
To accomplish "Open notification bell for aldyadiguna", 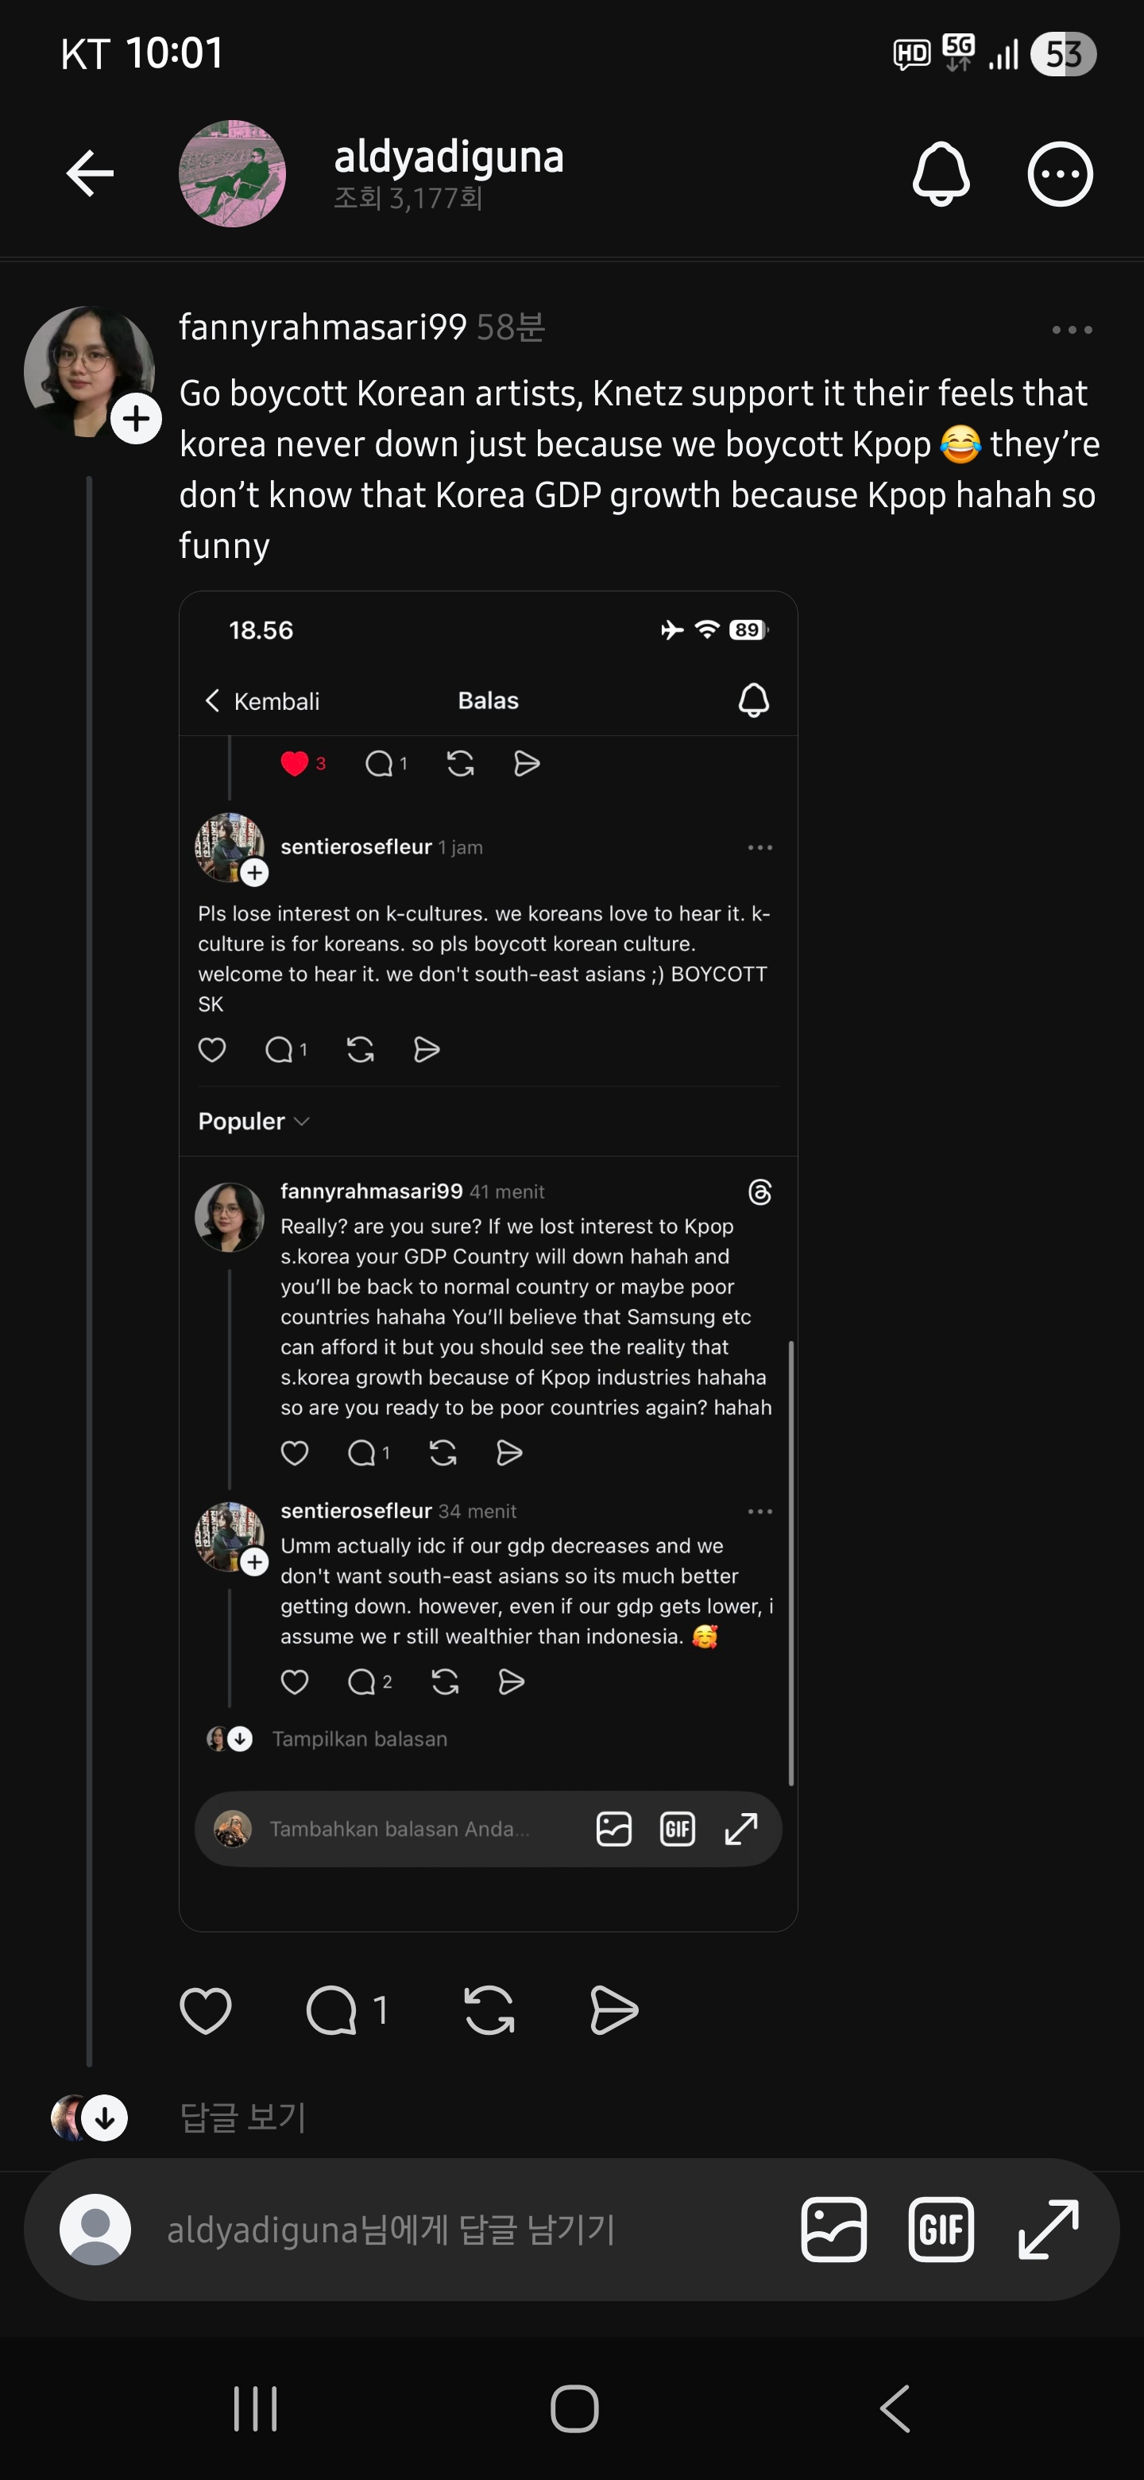I will click(x=940, y=174).
